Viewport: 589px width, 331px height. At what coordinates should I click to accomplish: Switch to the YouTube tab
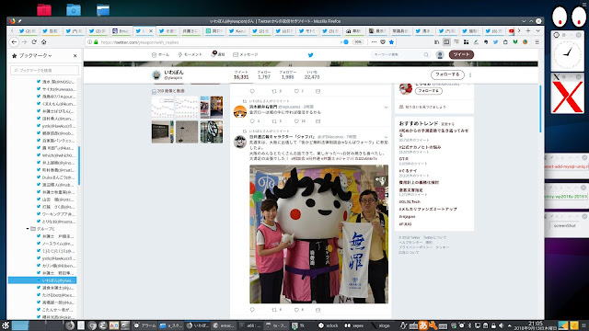(x=512, y=31)
